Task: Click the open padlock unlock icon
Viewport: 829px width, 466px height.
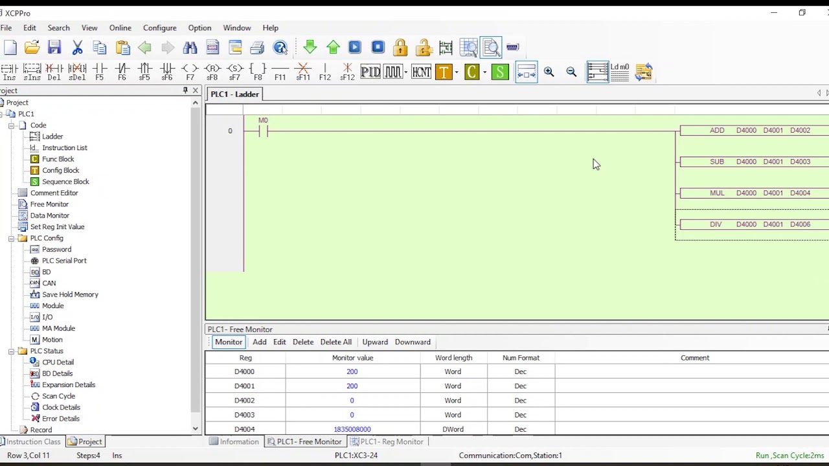Action: [x=423, y=47]
